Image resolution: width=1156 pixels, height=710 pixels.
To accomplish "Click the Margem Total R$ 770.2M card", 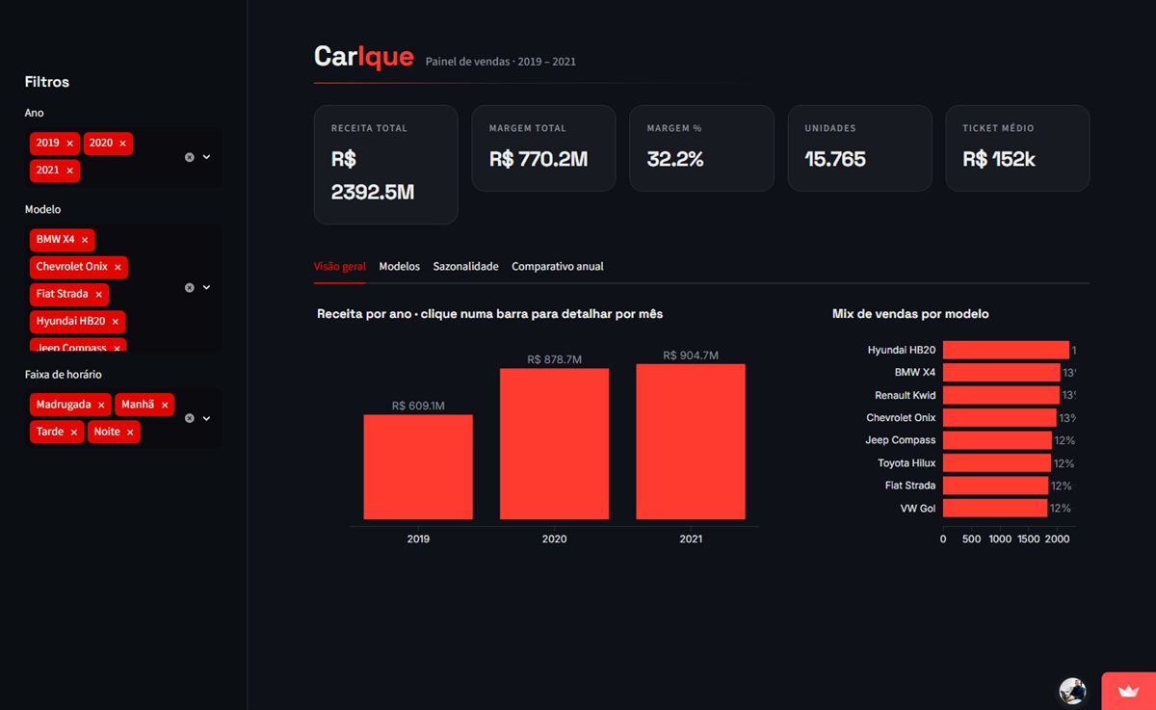I will point(543,148).
